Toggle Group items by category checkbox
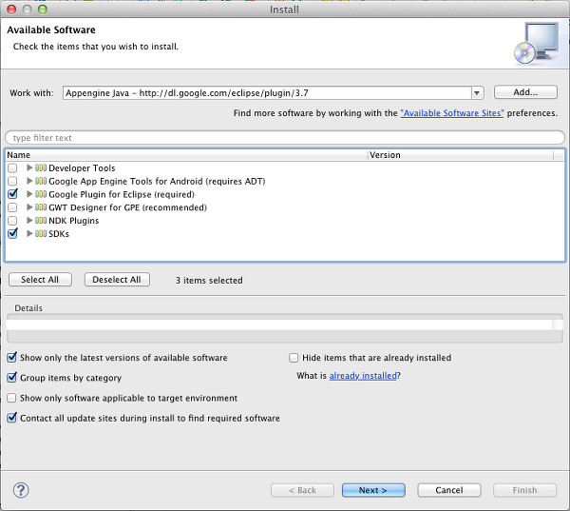This screenshot has width=570, height=511. 12,378
